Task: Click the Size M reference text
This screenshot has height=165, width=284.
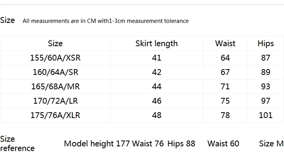Action: pyautogui.click(x=271, y=144)
